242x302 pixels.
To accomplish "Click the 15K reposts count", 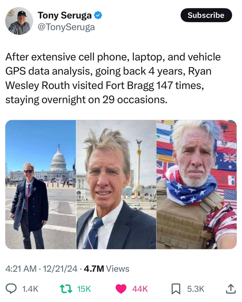I will pos(84,289).
